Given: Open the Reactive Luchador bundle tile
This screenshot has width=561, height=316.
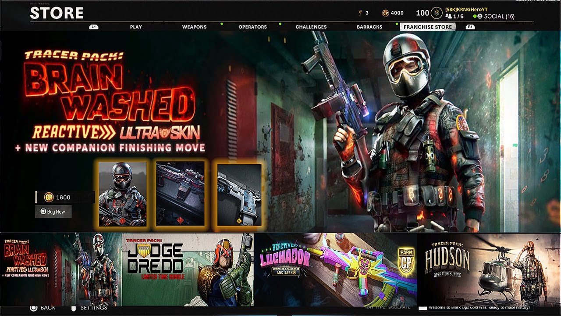Looking at the screenshot, I should coord(336,269).
